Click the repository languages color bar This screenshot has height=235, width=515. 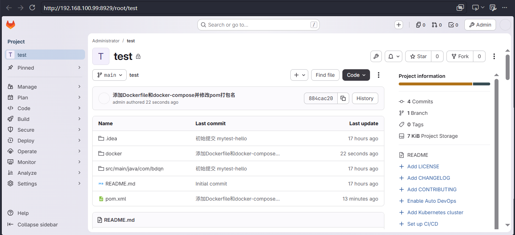coord(444,84)
